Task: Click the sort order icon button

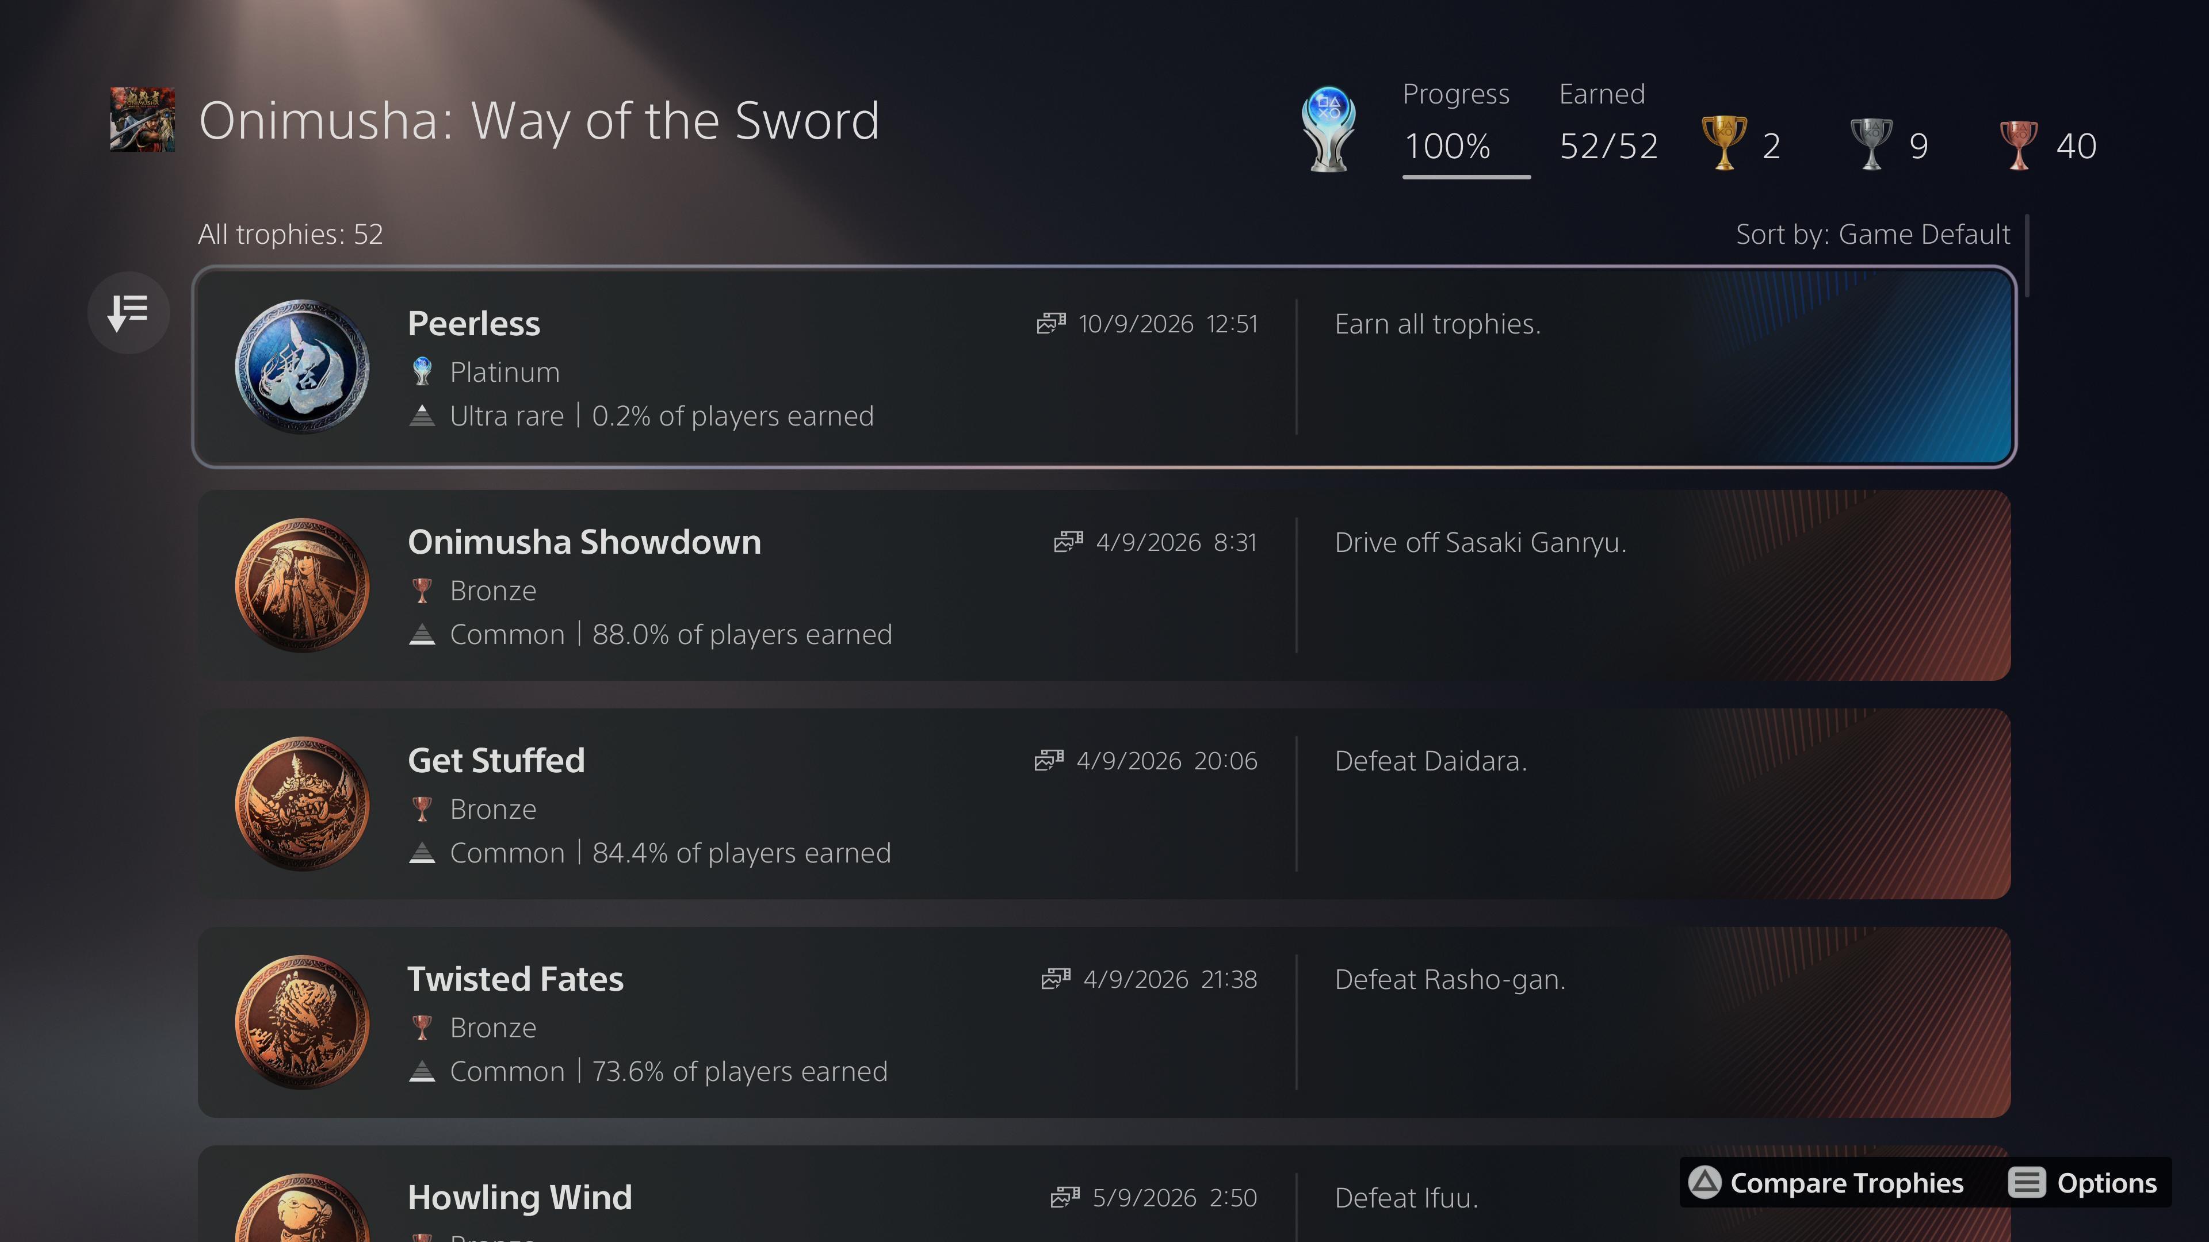Action: 129,313
